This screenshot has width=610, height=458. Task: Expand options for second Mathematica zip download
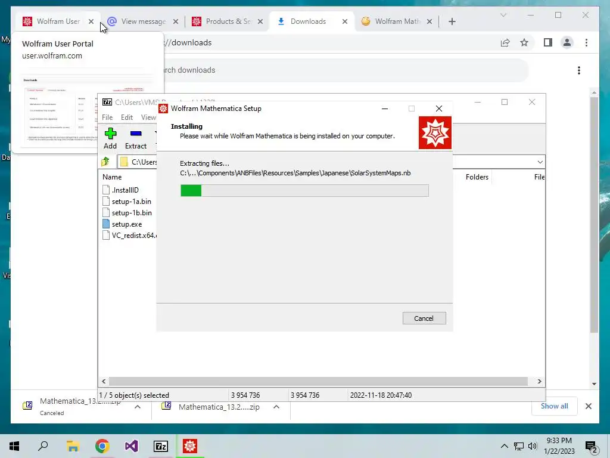[276, 407]
